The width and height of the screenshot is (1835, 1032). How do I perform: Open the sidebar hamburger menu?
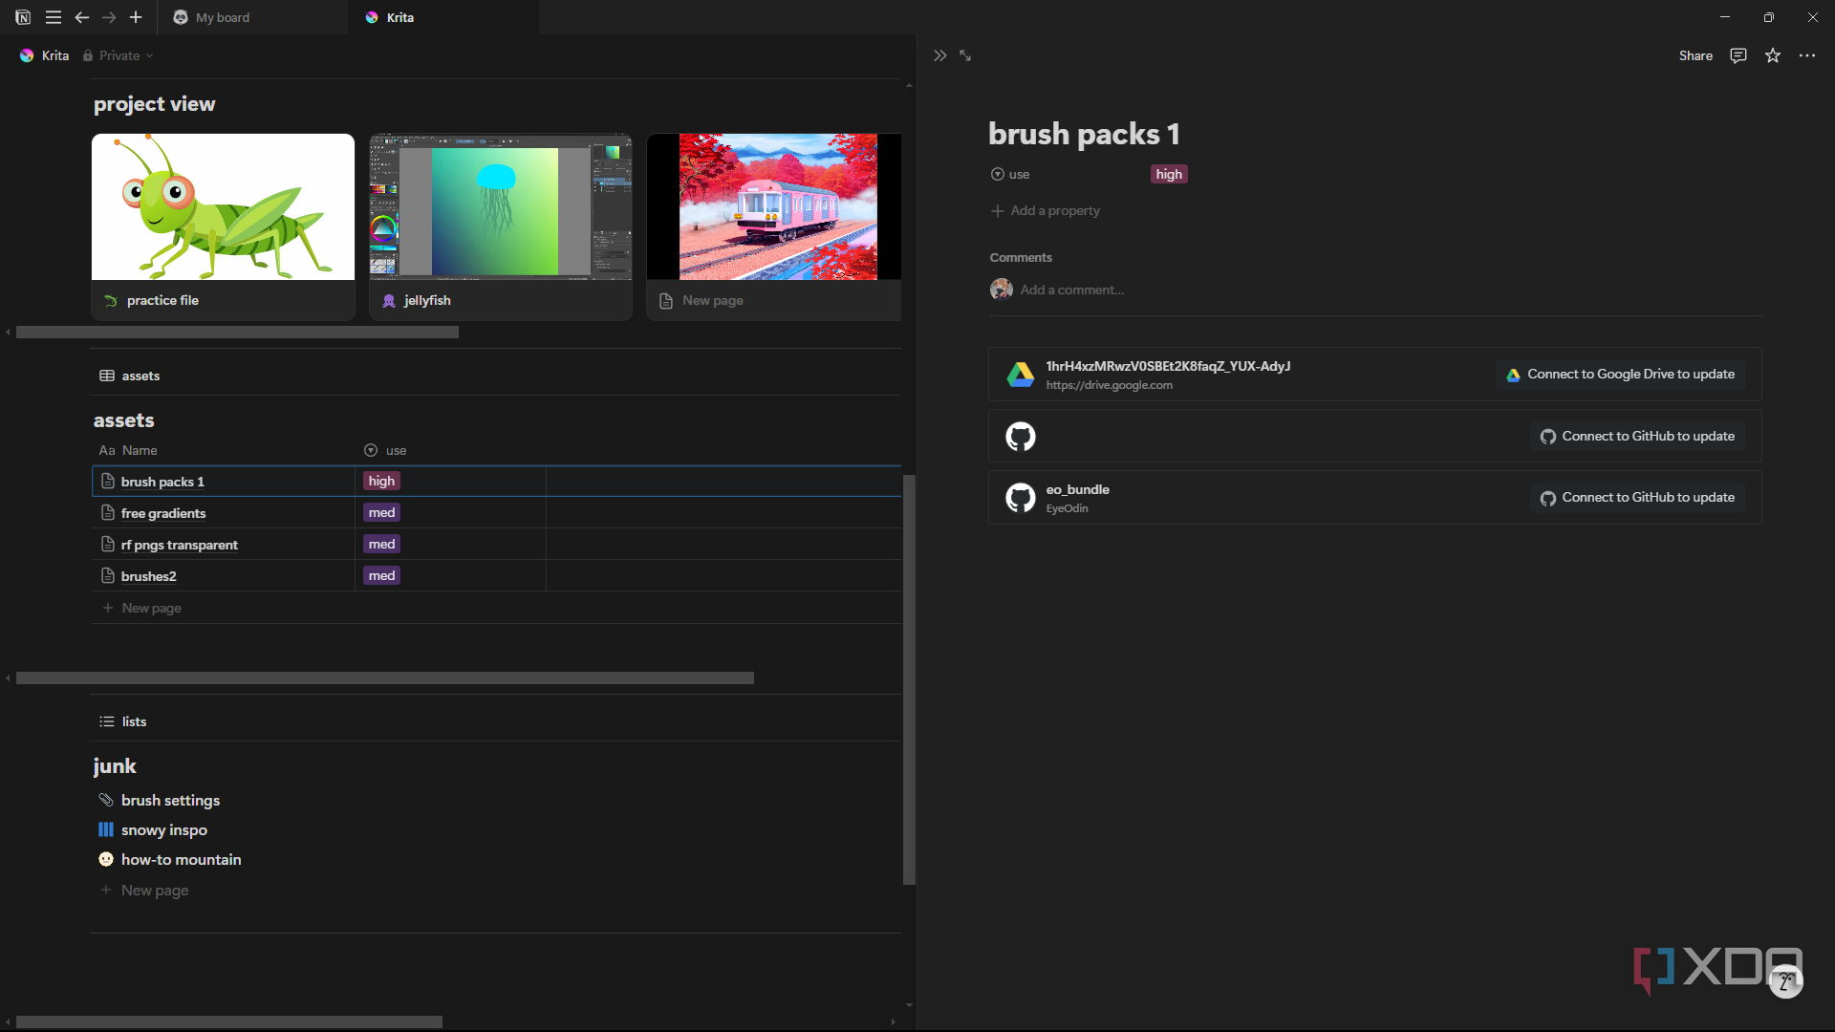click(54, 17)
